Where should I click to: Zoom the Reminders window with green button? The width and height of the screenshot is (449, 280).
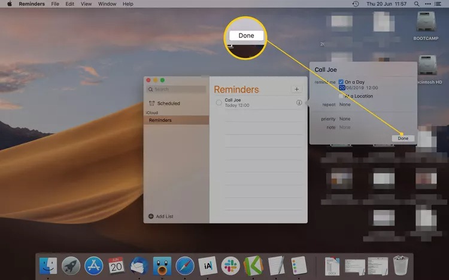162,80
